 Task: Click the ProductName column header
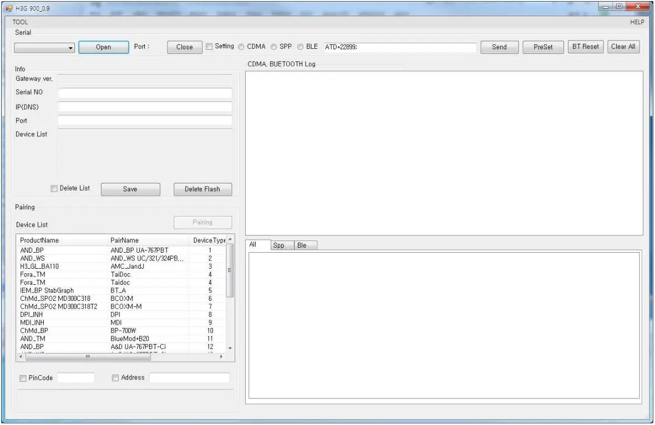62,240
